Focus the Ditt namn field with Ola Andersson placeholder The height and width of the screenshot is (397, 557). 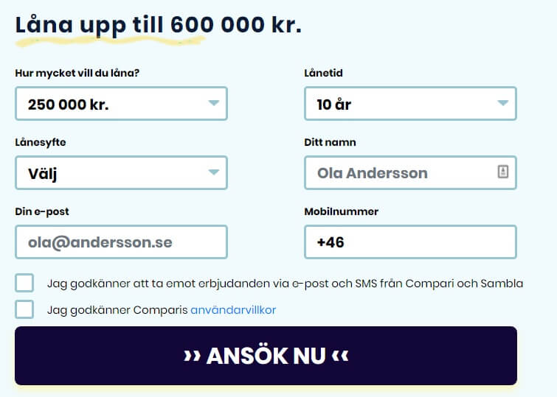tap(410, 173)
